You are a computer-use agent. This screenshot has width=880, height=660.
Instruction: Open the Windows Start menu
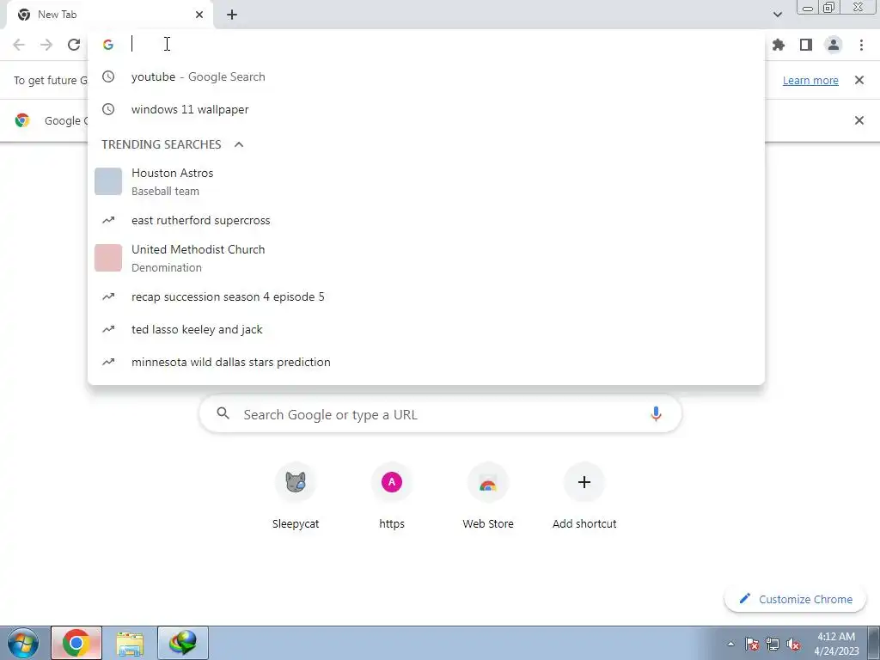coord(23,643)
